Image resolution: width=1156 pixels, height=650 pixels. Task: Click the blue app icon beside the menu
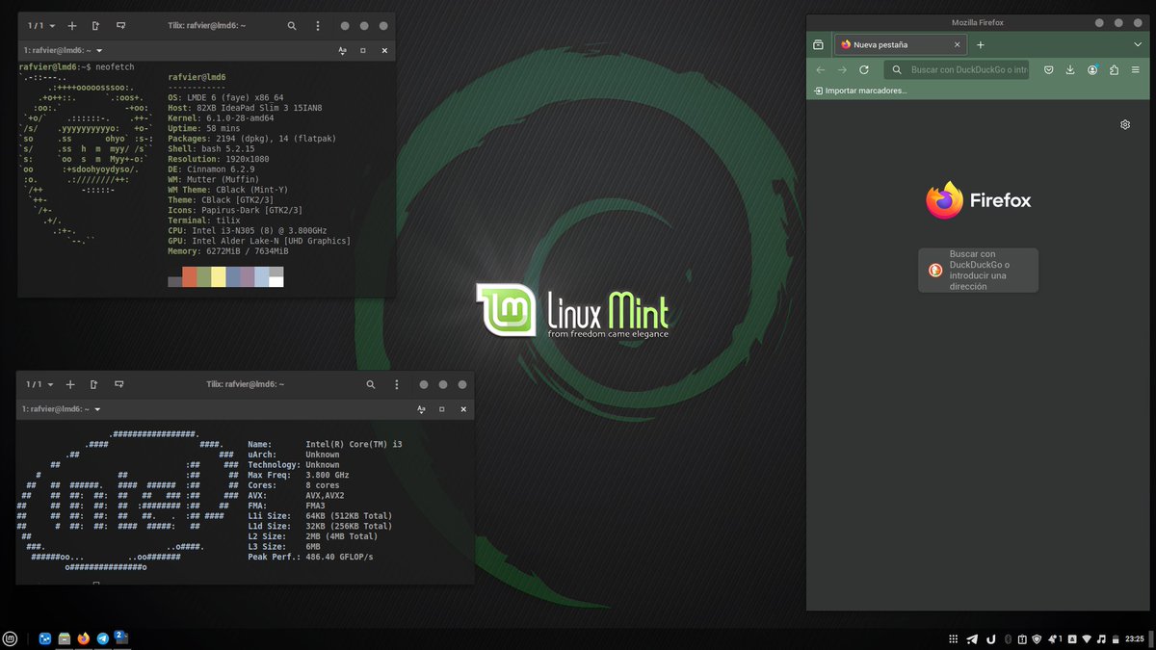(x=45, y=638)
